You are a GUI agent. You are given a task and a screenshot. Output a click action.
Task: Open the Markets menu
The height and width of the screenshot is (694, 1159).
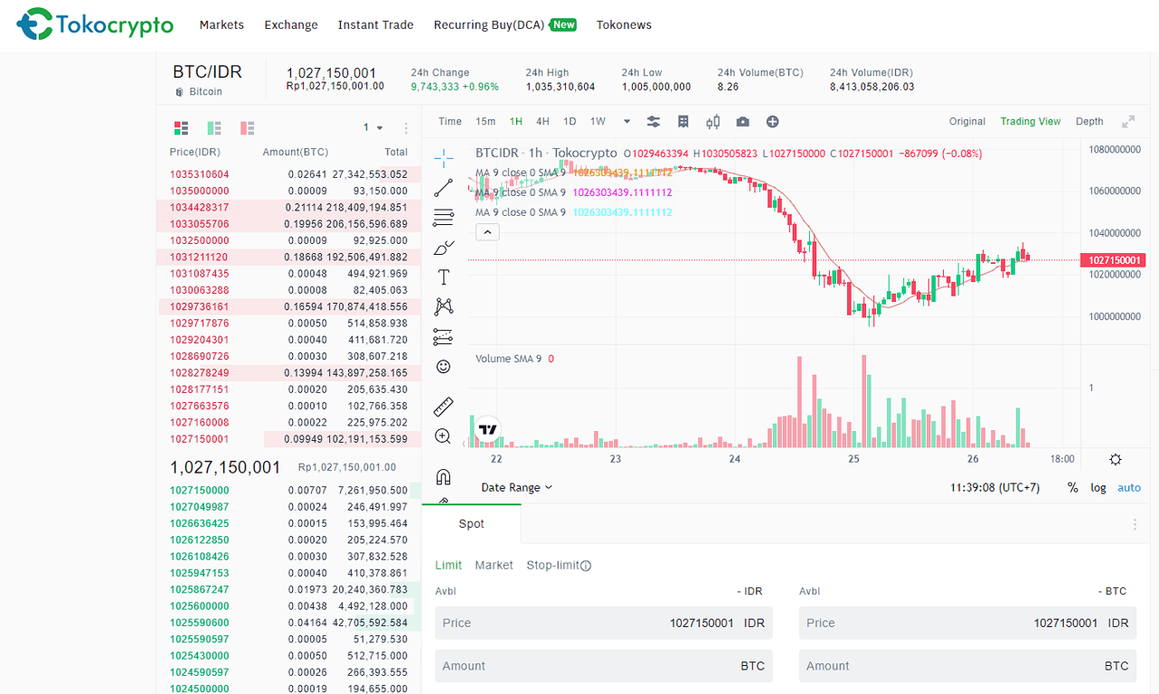coord(221,24)
